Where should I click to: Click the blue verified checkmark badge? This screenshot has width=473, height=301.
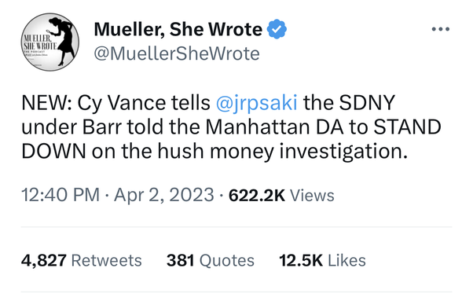[x=277, y=29]
